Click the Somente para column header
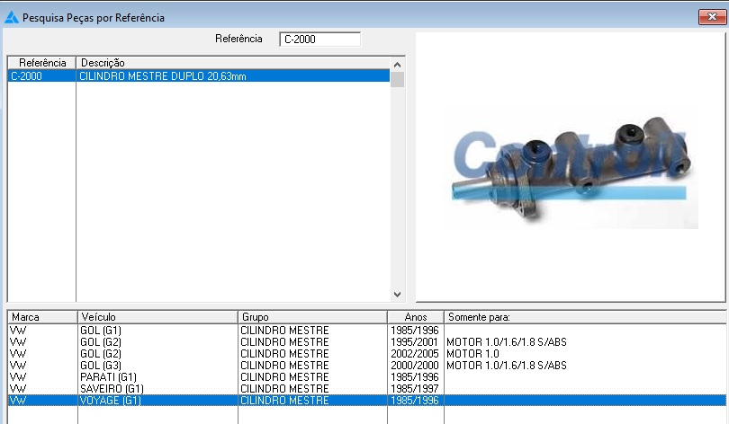The width and height of the screenshot is (729, 424). point(583,317)
